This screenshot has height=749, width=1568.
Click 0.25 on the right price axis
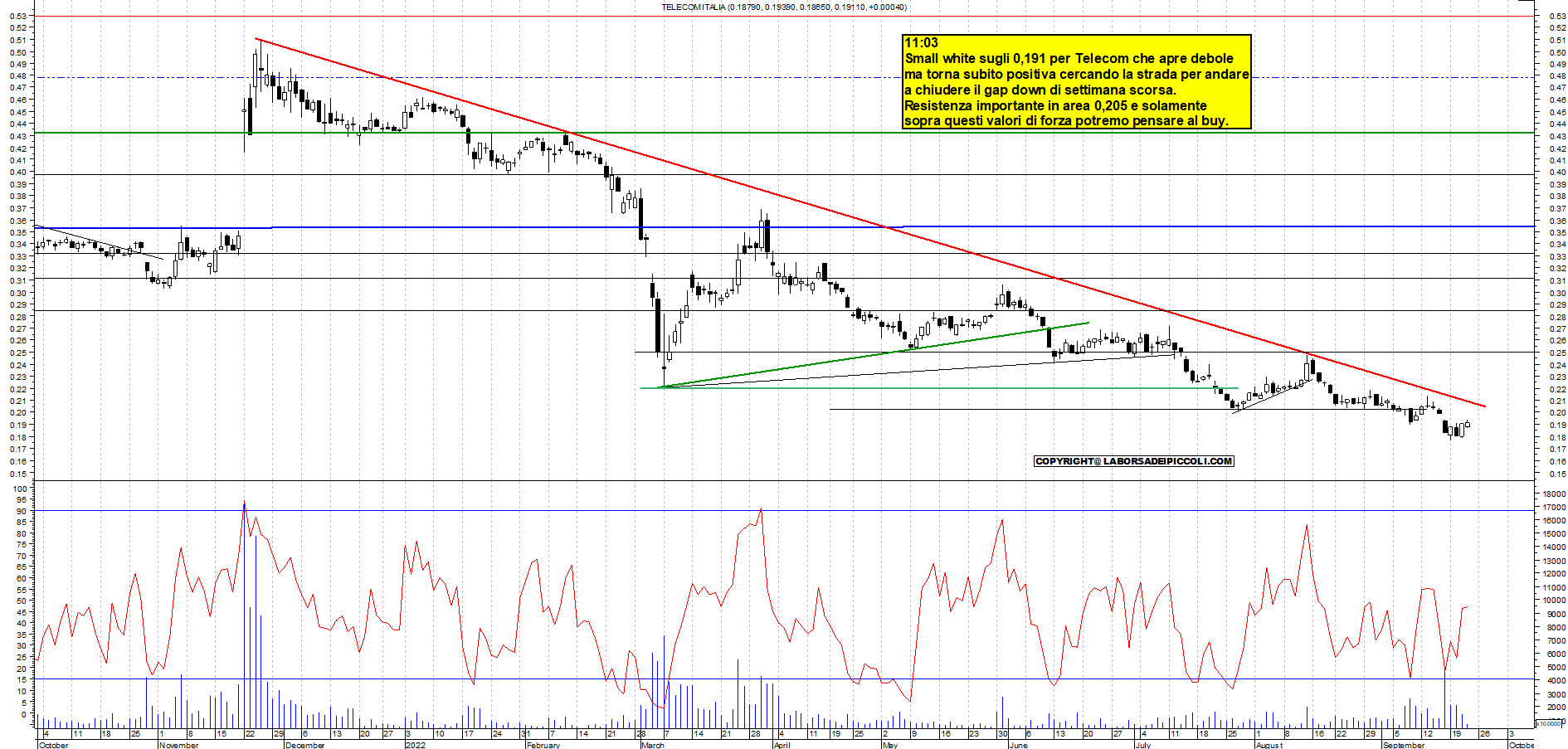1557,353
